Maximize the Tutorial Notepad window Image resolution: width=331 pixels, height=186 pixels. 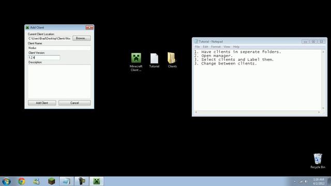click(x=313, y=42)
